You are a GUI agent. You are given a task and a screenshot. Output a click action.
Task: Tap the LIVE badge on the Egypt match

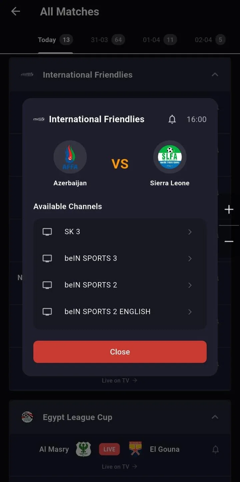point(109,449)
